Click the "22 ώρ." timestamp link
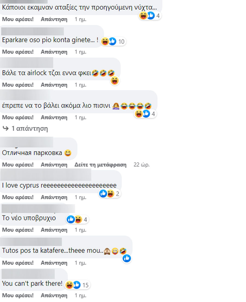Screen dimensions: 246x302 [142, 165]
